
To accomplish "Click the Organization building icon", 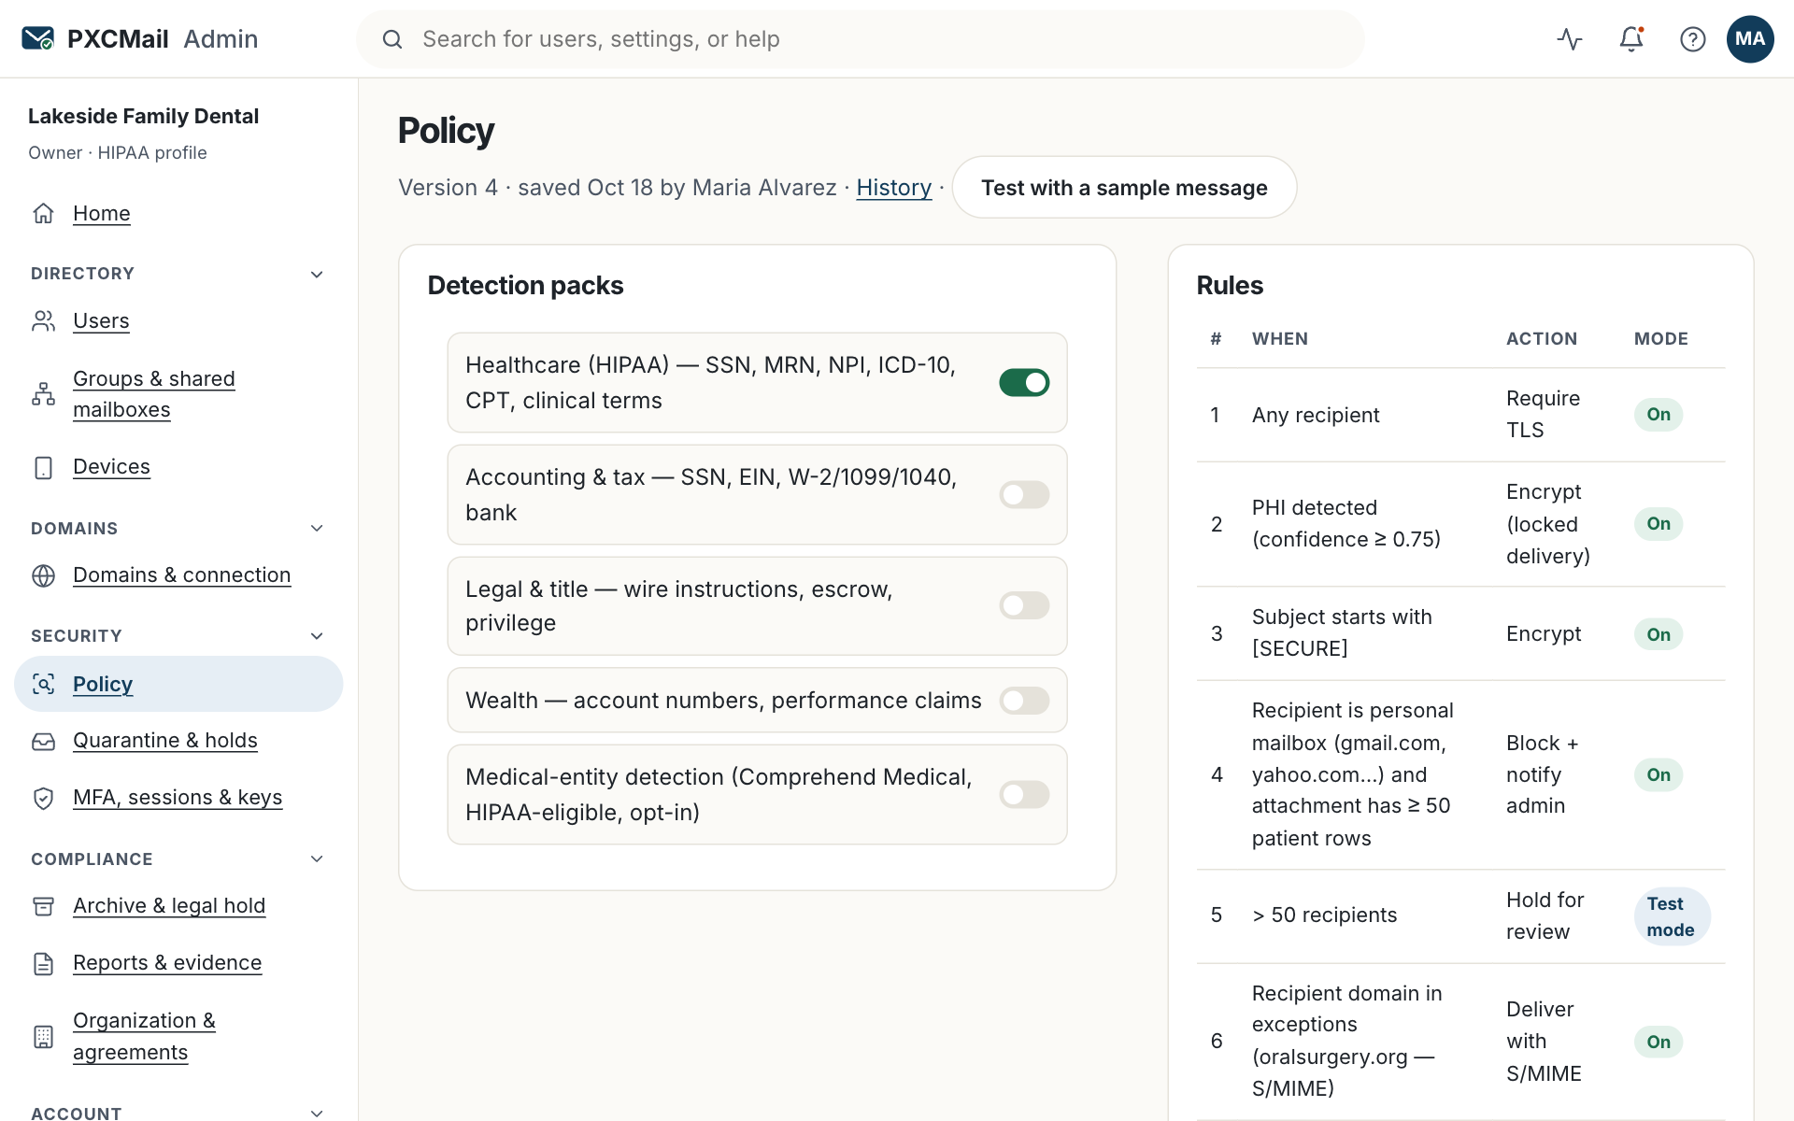I will click(x=43, y=1036).
